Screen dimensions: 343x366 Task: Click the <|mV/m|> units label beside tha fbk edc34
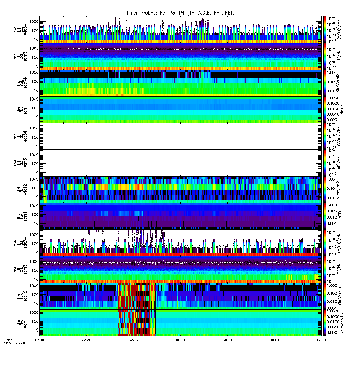[x=338, y=83]
